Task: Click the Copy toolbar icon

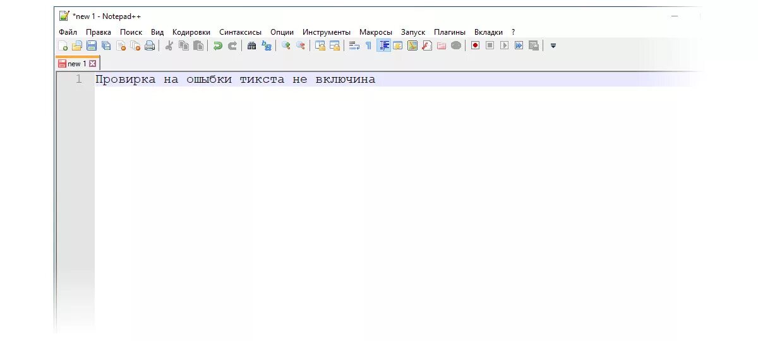Action: click(184, 45)
